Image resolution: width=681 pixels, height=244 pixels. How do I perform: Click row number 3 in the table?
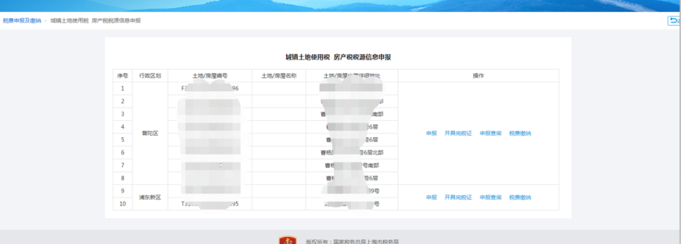pyautogui.click(x=122, y=114)
